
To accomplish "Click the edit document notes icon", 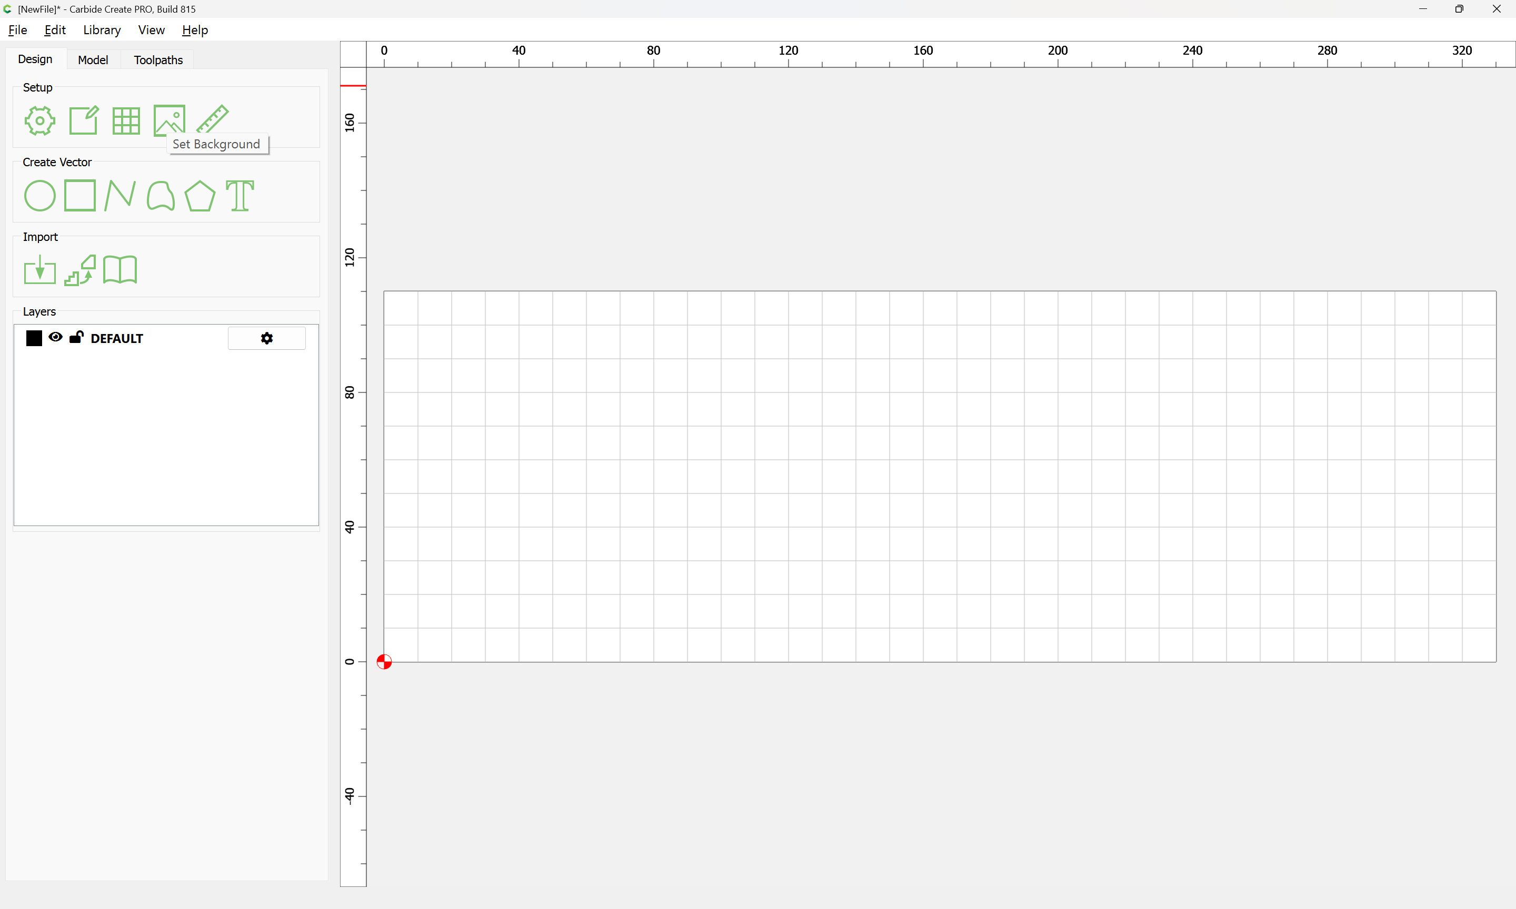I will point(83,120).
